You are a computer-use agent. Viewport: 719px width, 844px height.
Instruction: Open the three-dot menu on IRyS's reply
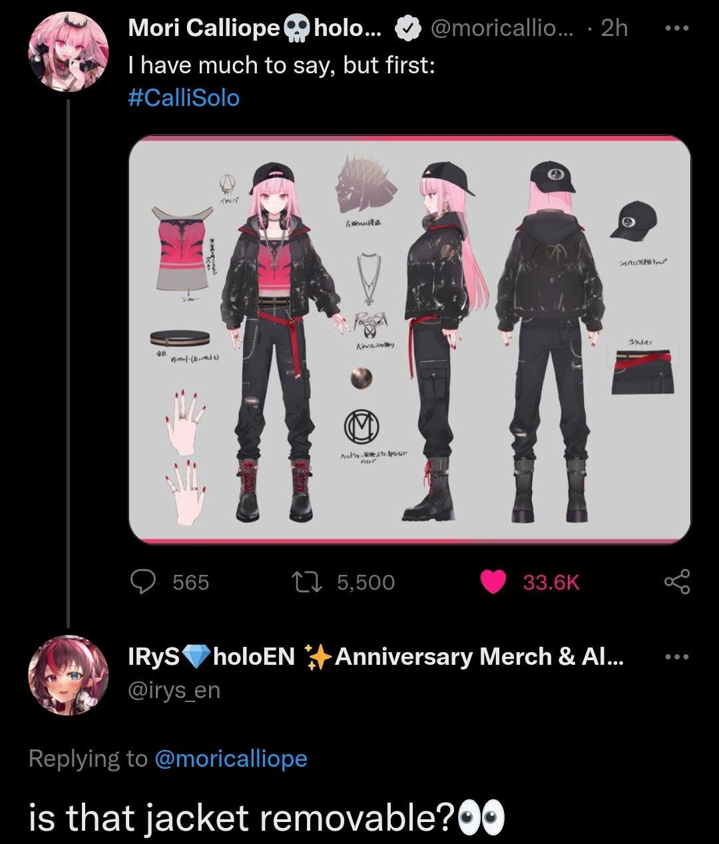click(678, 657)
